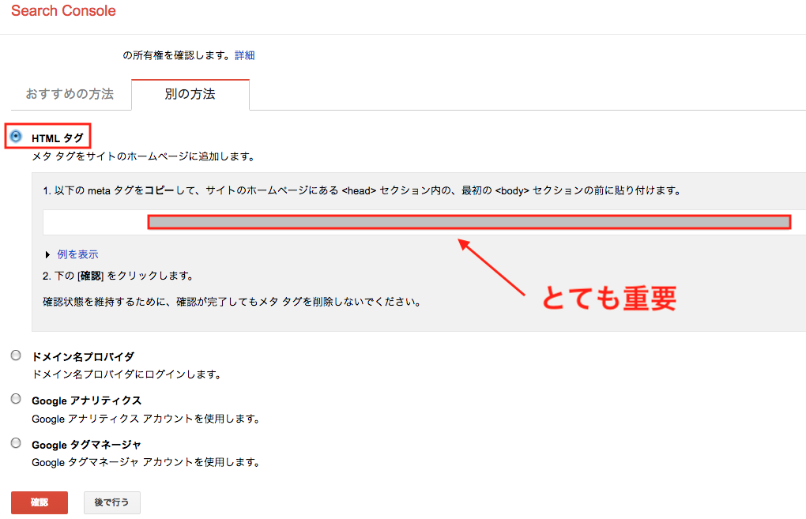This screenshot has height=519, width=806.
Task: Switch to the おすすめの方法 tab
Action: [x=70, y=94]
